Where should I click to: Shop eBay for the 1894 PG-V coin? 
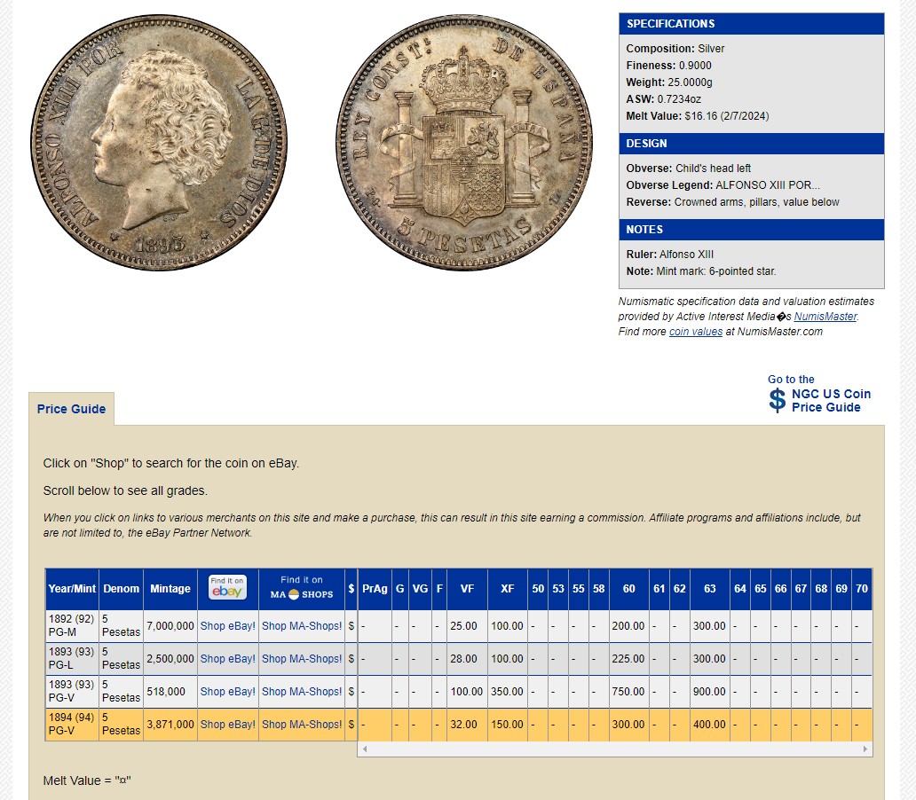[x=227, y=725]
